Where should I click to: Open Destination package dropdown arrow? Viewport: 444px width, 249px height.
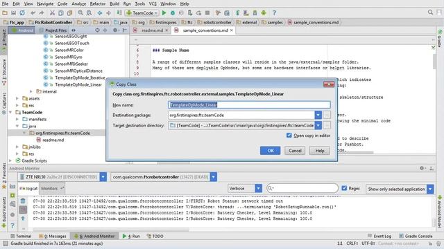[x=318, y=115]
